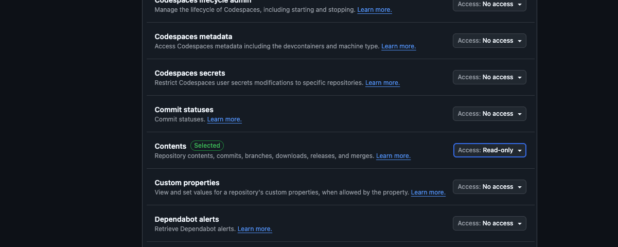Open the Codespaces secrets access dropdown
Screen dimensions: 618x247
click(x=489, y=77)
